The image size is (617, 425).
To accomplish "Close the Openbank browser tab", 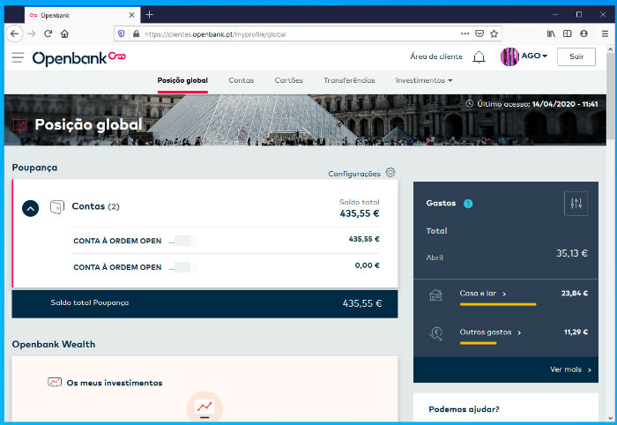I will pyautogui.click(x=132, y=15).
